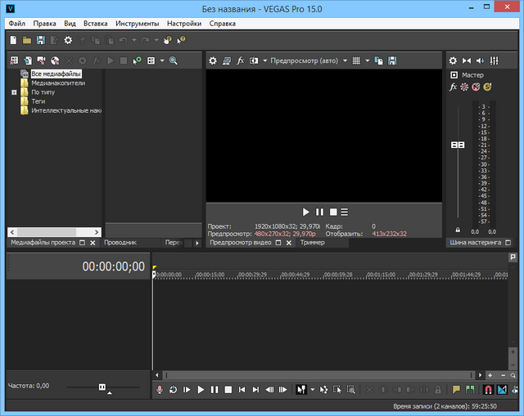Click Save project floppy disk icon
524x416 pixels.
40,40
